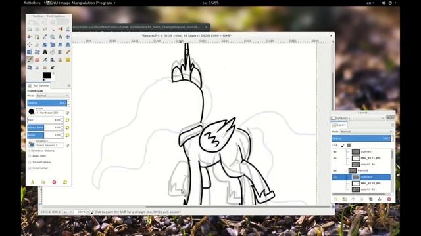This screenshot has width=421, height=236.
Task: Reset all tool options to defaults
Action: tap(64, 182)
